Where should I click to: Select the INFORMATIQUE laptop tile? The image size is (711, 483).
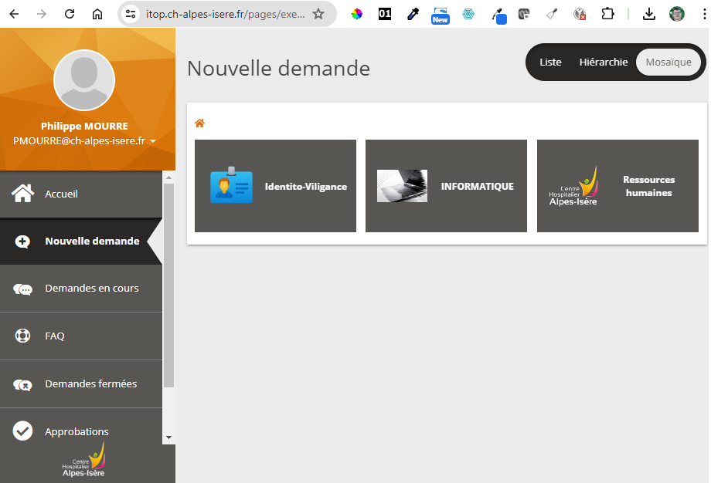446,186
